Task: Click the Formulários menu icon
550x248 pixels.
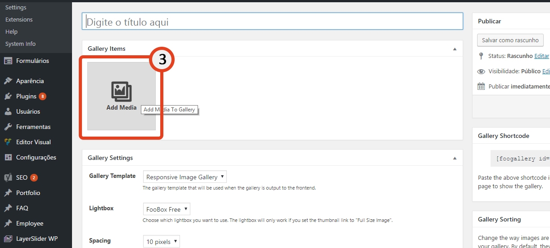Action: [8, 61]
